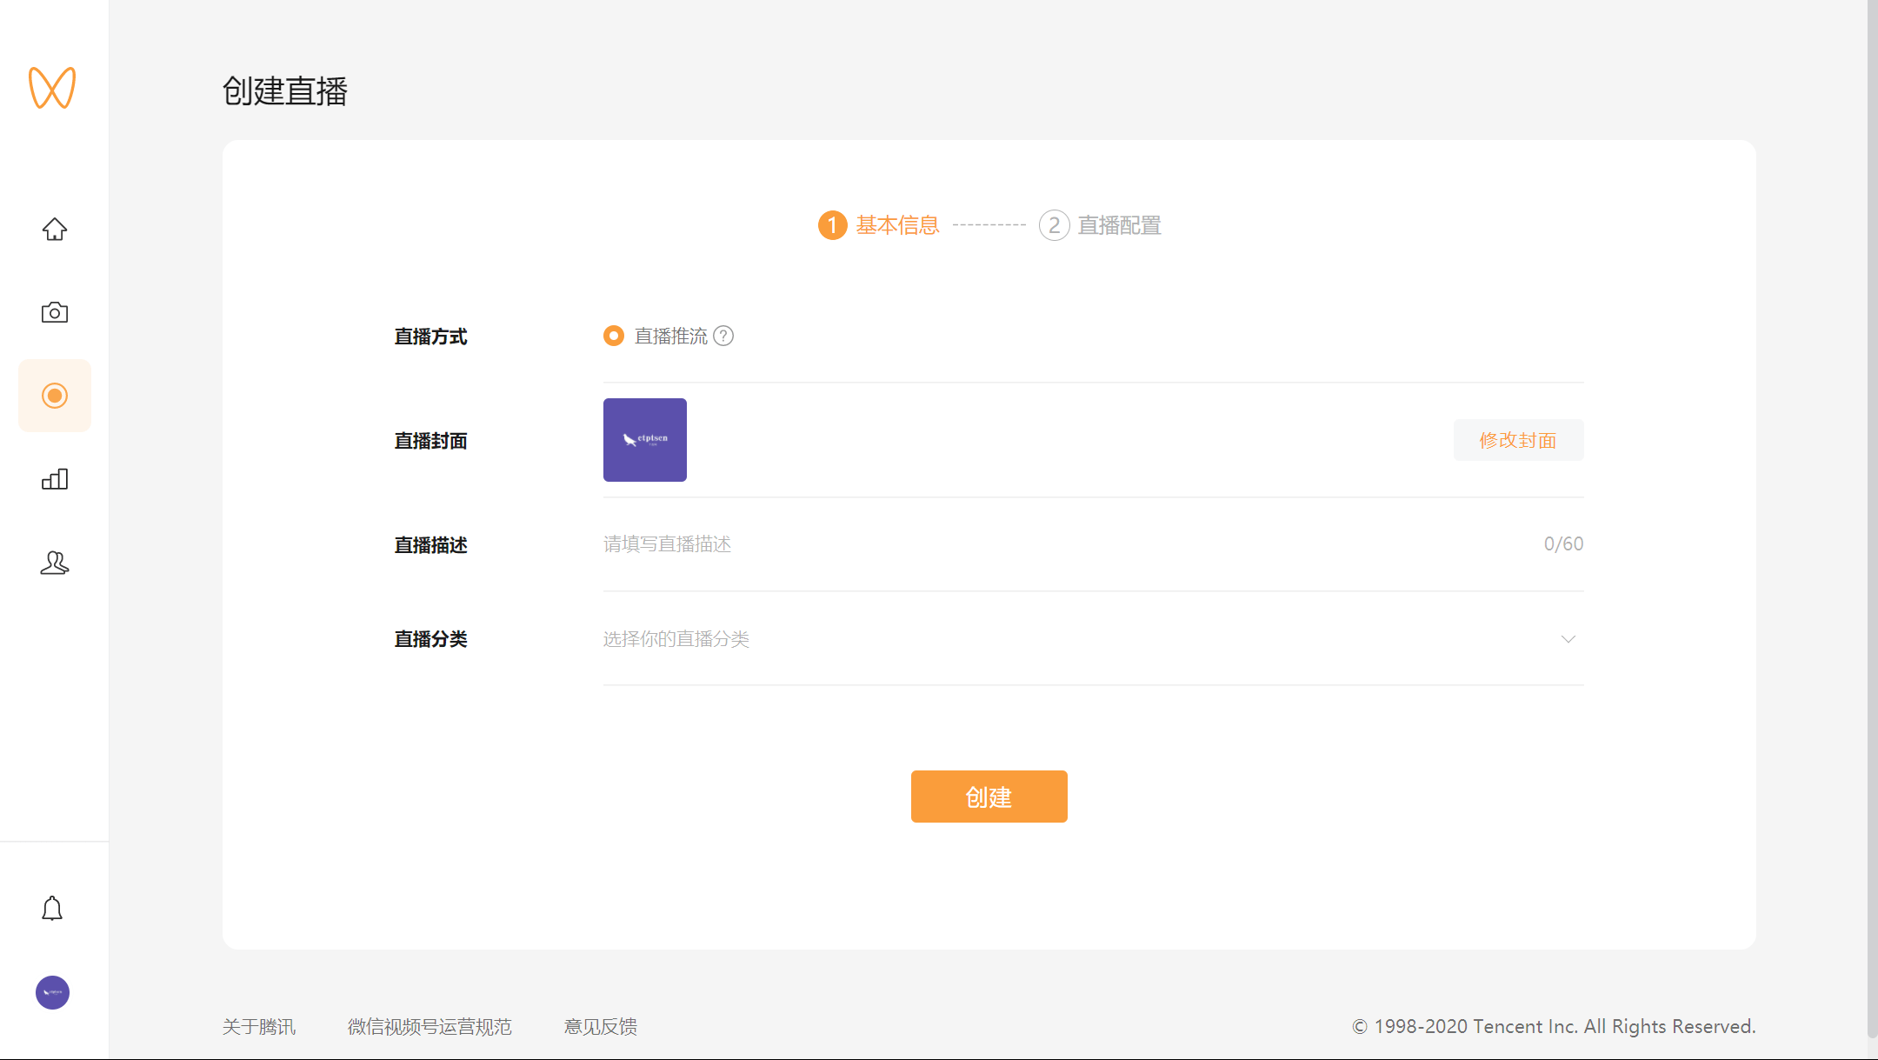The width and height of the screenshot is (1878, 1060).
Task: Click the live cover thumbnail image
Action: 644,439
